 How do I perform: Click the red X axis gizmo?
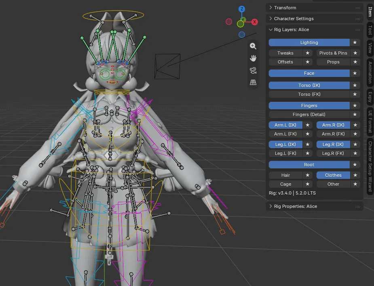(x=254, y=22)
